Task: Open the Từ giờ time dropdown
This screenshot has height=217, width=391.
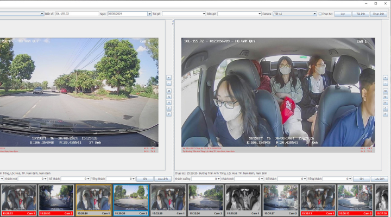Action: coord(204,14)
